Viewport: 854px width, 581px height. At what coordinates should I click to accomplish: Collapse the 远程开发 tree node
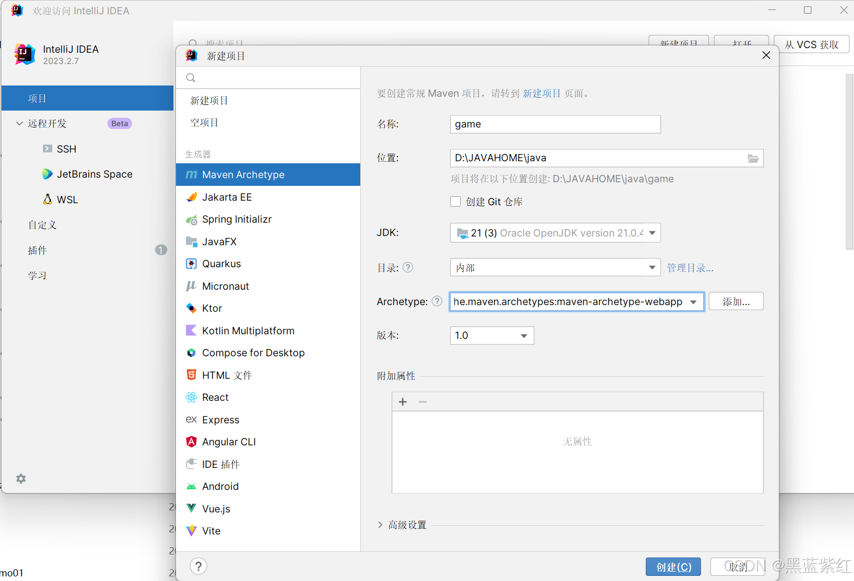[x=19, y=123]
